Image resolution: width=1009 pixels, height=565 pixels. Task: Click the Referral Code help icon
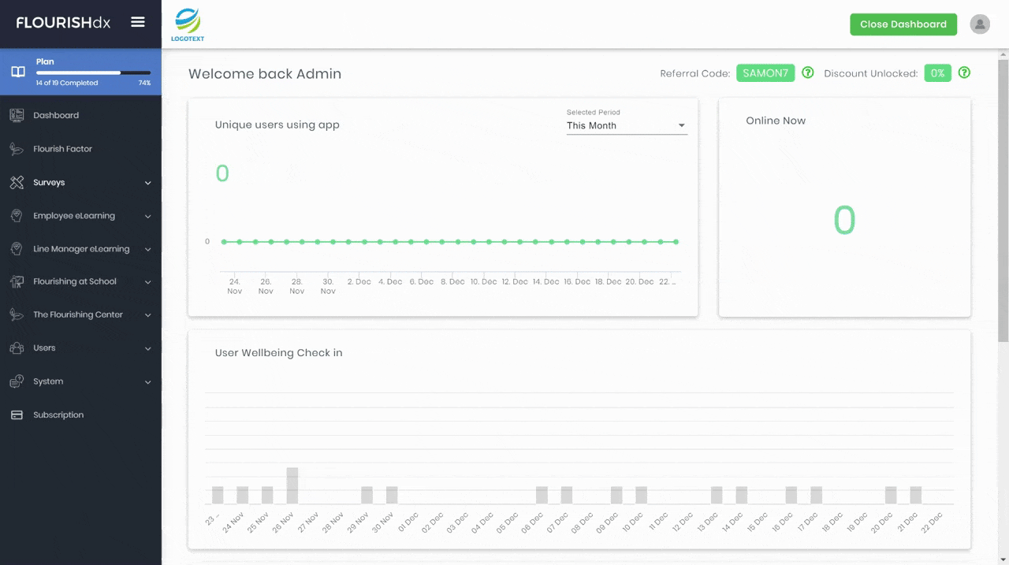click(x=808, y=72)
